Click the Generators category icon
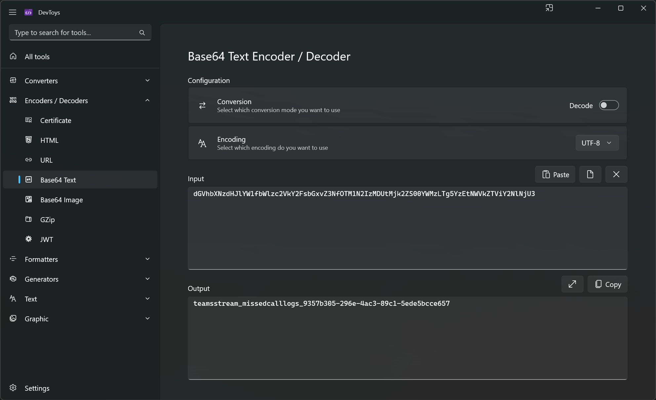Viewport: 656px width, 400px height. point(13,279)
